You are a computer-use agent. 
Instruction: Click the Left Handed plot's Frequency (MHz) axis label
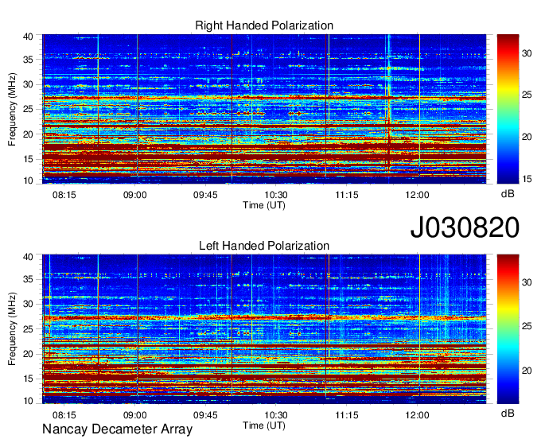pyautogui.click(x=12, y=329)
